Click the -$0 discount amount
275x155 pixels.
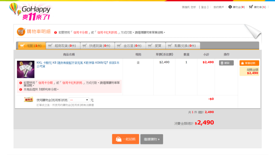[x=211, y=99]
